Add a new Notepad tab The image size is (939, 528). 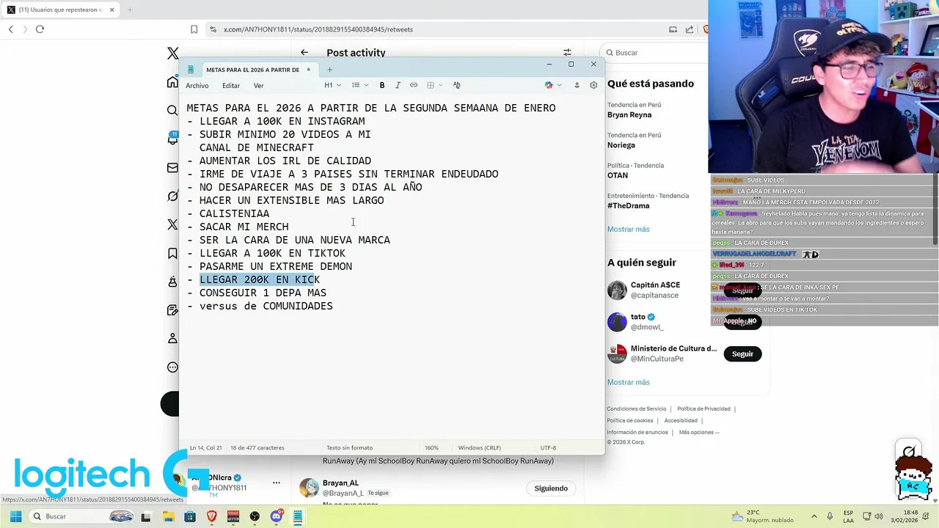click(x=329, y=70)
